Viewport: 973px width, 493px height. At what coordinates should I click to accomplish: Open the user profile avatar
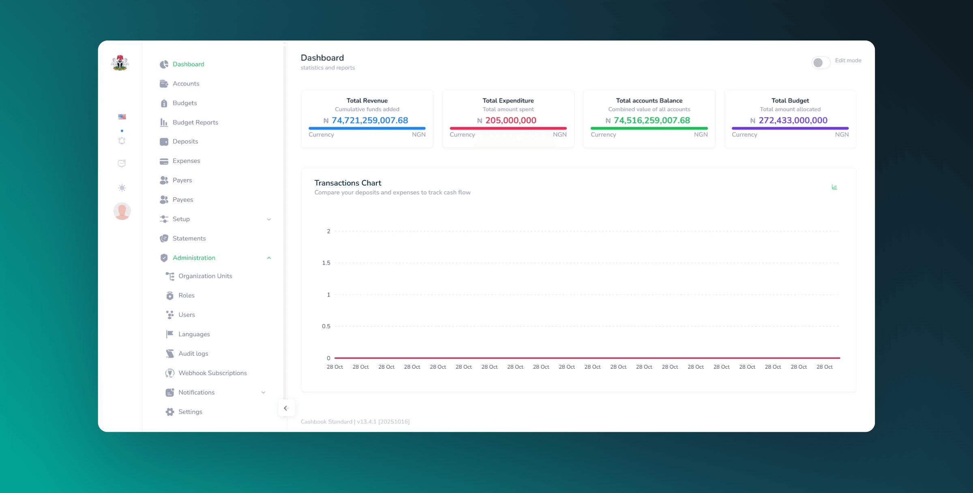coord(122,211)
